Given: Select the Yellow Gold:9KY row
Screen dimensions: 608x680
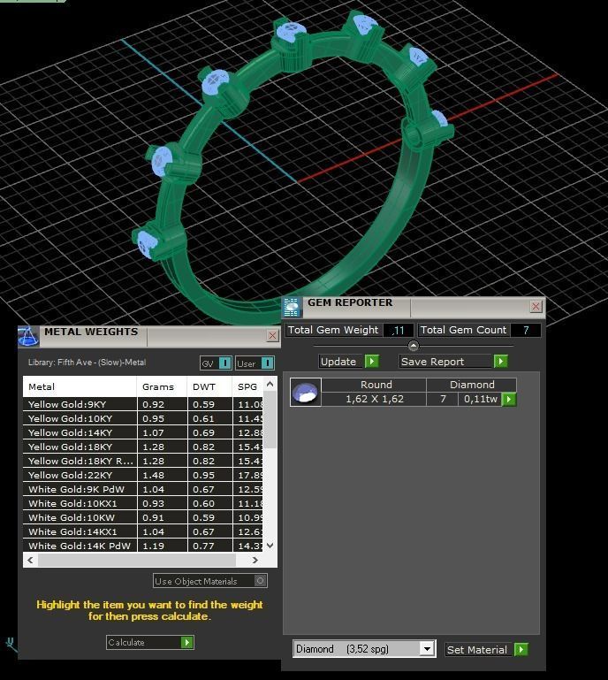Looking at the screenshot, I should (x=142, y=404).
